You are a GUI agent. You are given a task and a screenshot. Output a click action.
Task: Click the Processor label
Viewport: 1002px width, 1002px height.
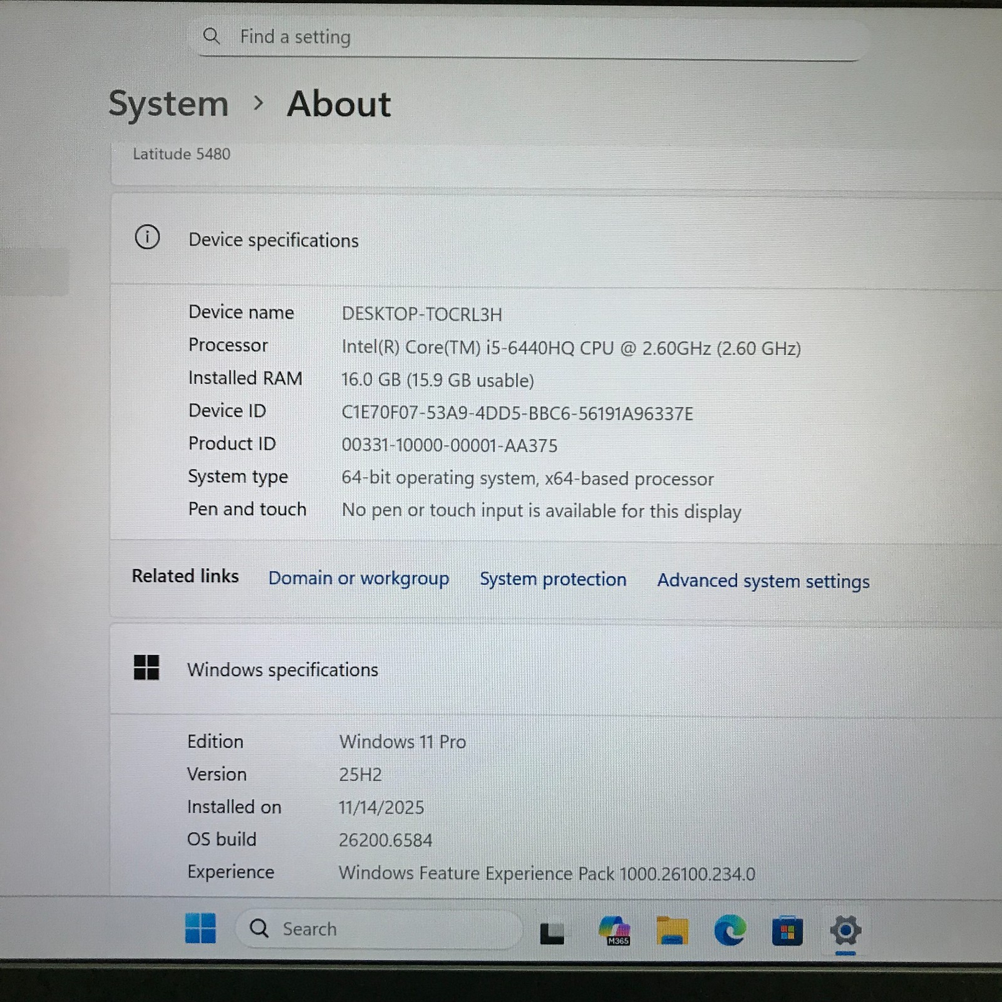click(228, 345)
